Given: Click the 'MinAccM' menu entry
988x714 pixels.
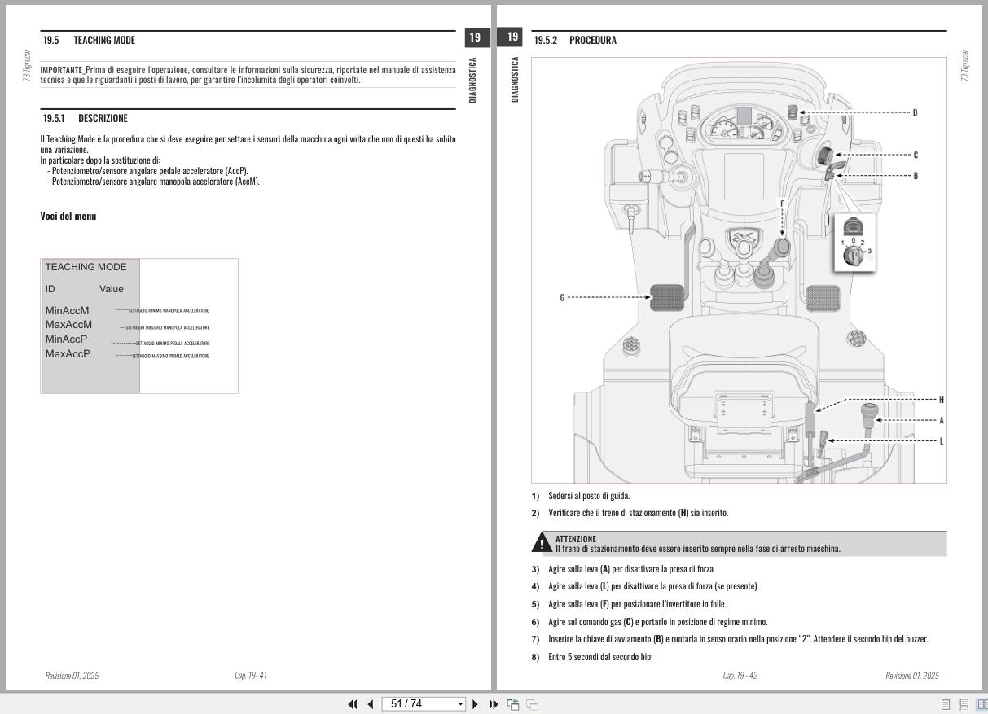Looking at the screenshot, I should pyautogui.click(x=67, y=310).
